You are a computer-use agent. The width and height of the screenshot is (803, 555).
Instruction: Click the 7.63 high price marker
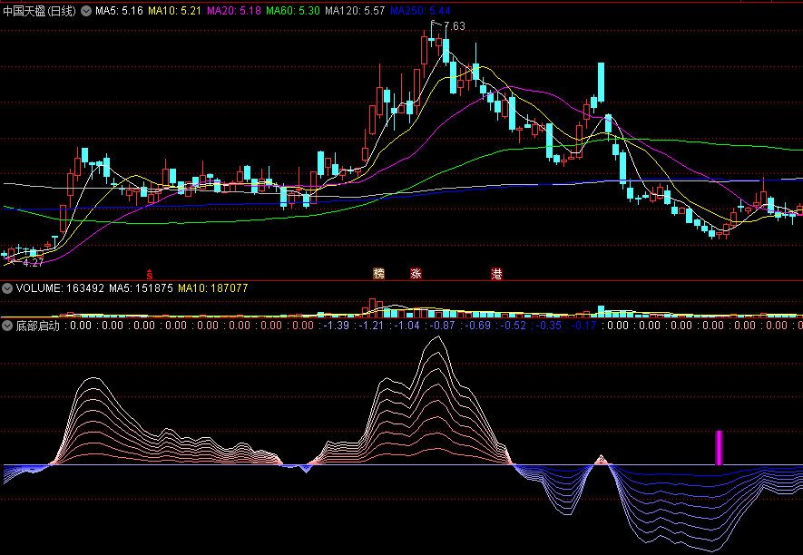pos(455,26)
